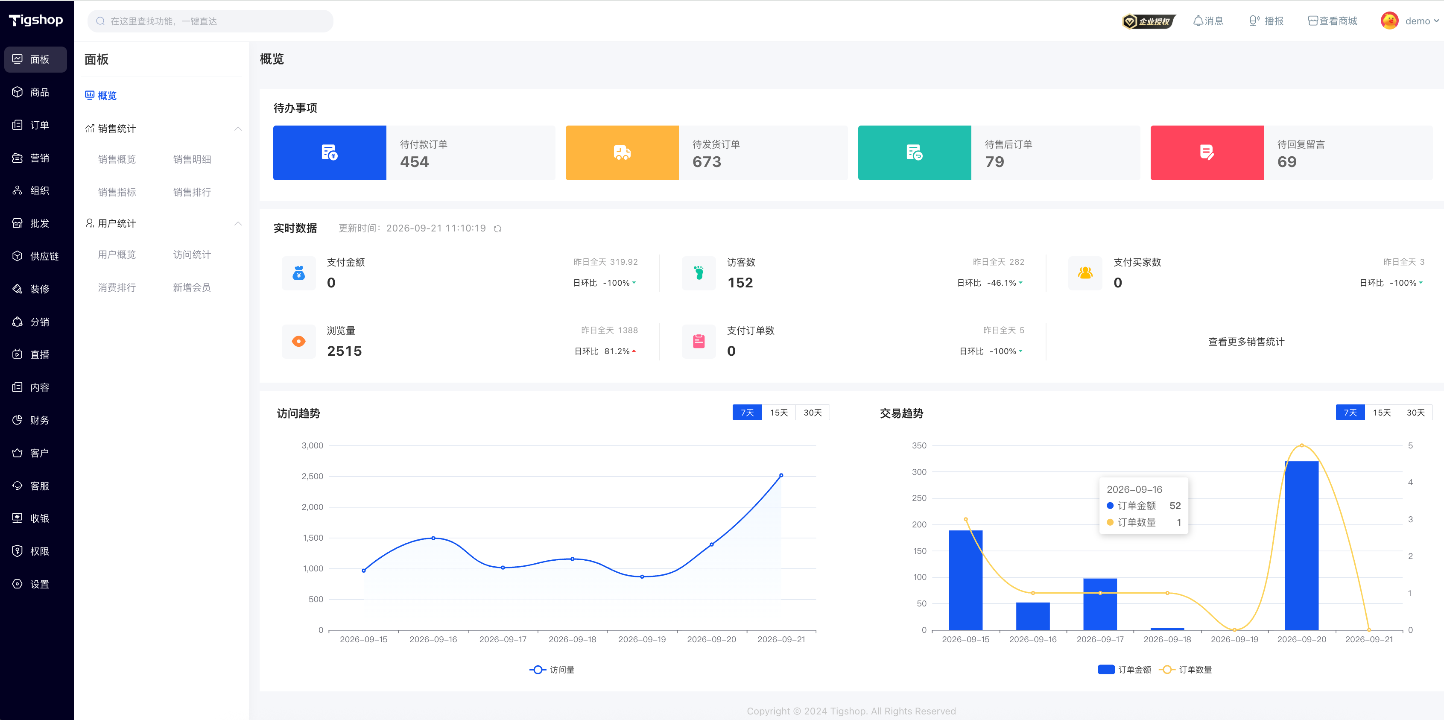Click the orange 待发货订单 truck icon
This screenshot has width=1444, height=720.
coord(622,152)
